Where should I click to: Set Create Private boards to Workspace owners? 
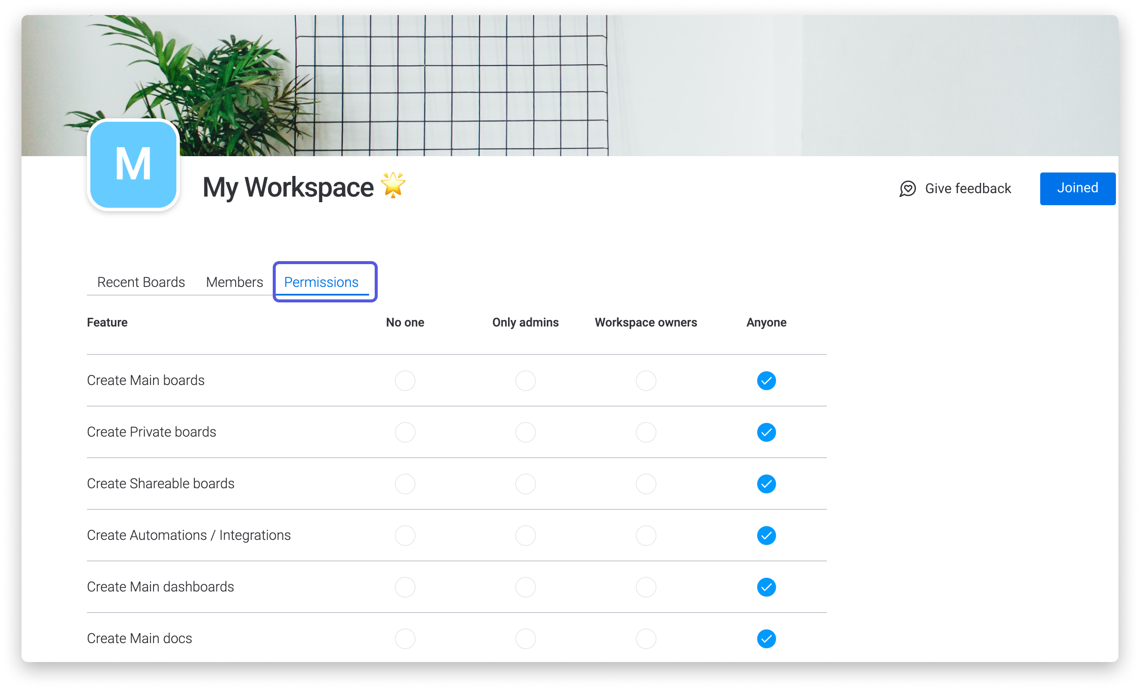coord(645,432)
